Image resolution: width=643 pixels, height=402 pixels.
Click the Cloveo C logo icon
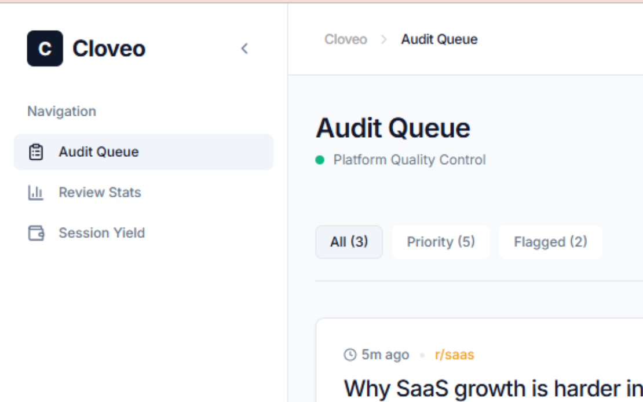click(x=45, y=49)
